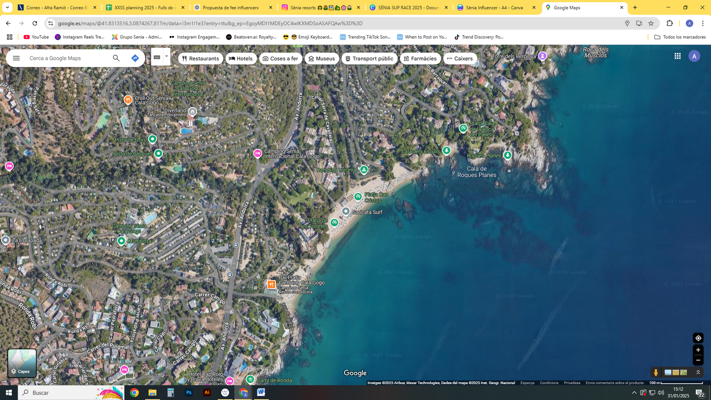
Task: Open the Chrome tab search dropdown
Action: 7,7
